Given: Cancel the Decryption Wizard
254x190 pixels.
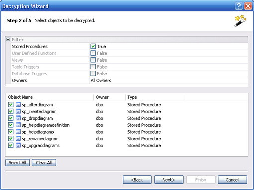Looking at the screenshot, I should [232, 180].
